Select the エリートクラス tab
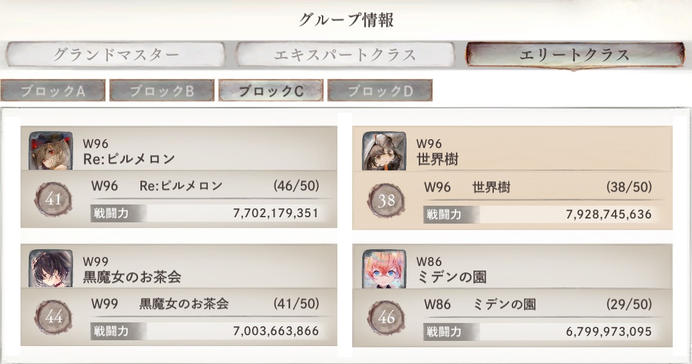Image resolution: width=692 pixels, height=364 pixels. pos(575,55)
